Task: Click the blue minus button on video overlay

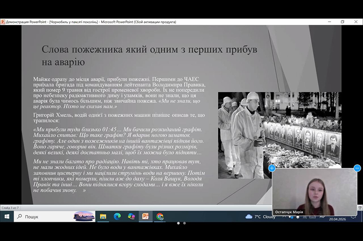Action: click(357, 168)
